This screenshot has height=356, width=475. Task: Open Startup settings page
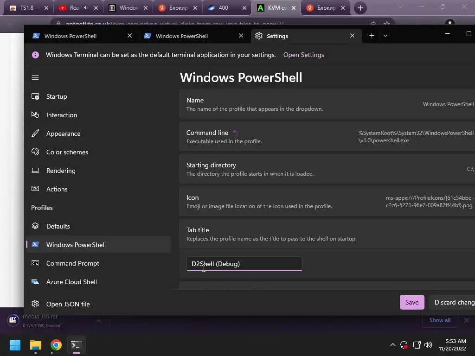tap(98, 96)
